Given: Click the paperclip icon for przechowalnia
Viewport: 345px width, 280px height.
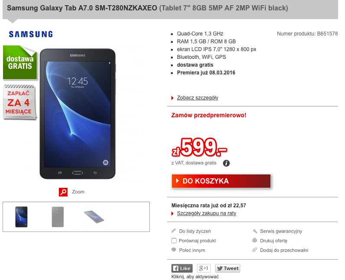Looking at the screenshot, I should [255, 250].
